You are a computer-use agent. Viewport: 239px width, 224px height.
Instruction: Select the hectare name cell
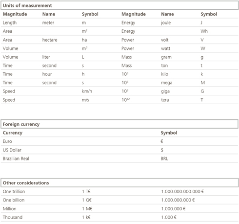pos(50,40)
